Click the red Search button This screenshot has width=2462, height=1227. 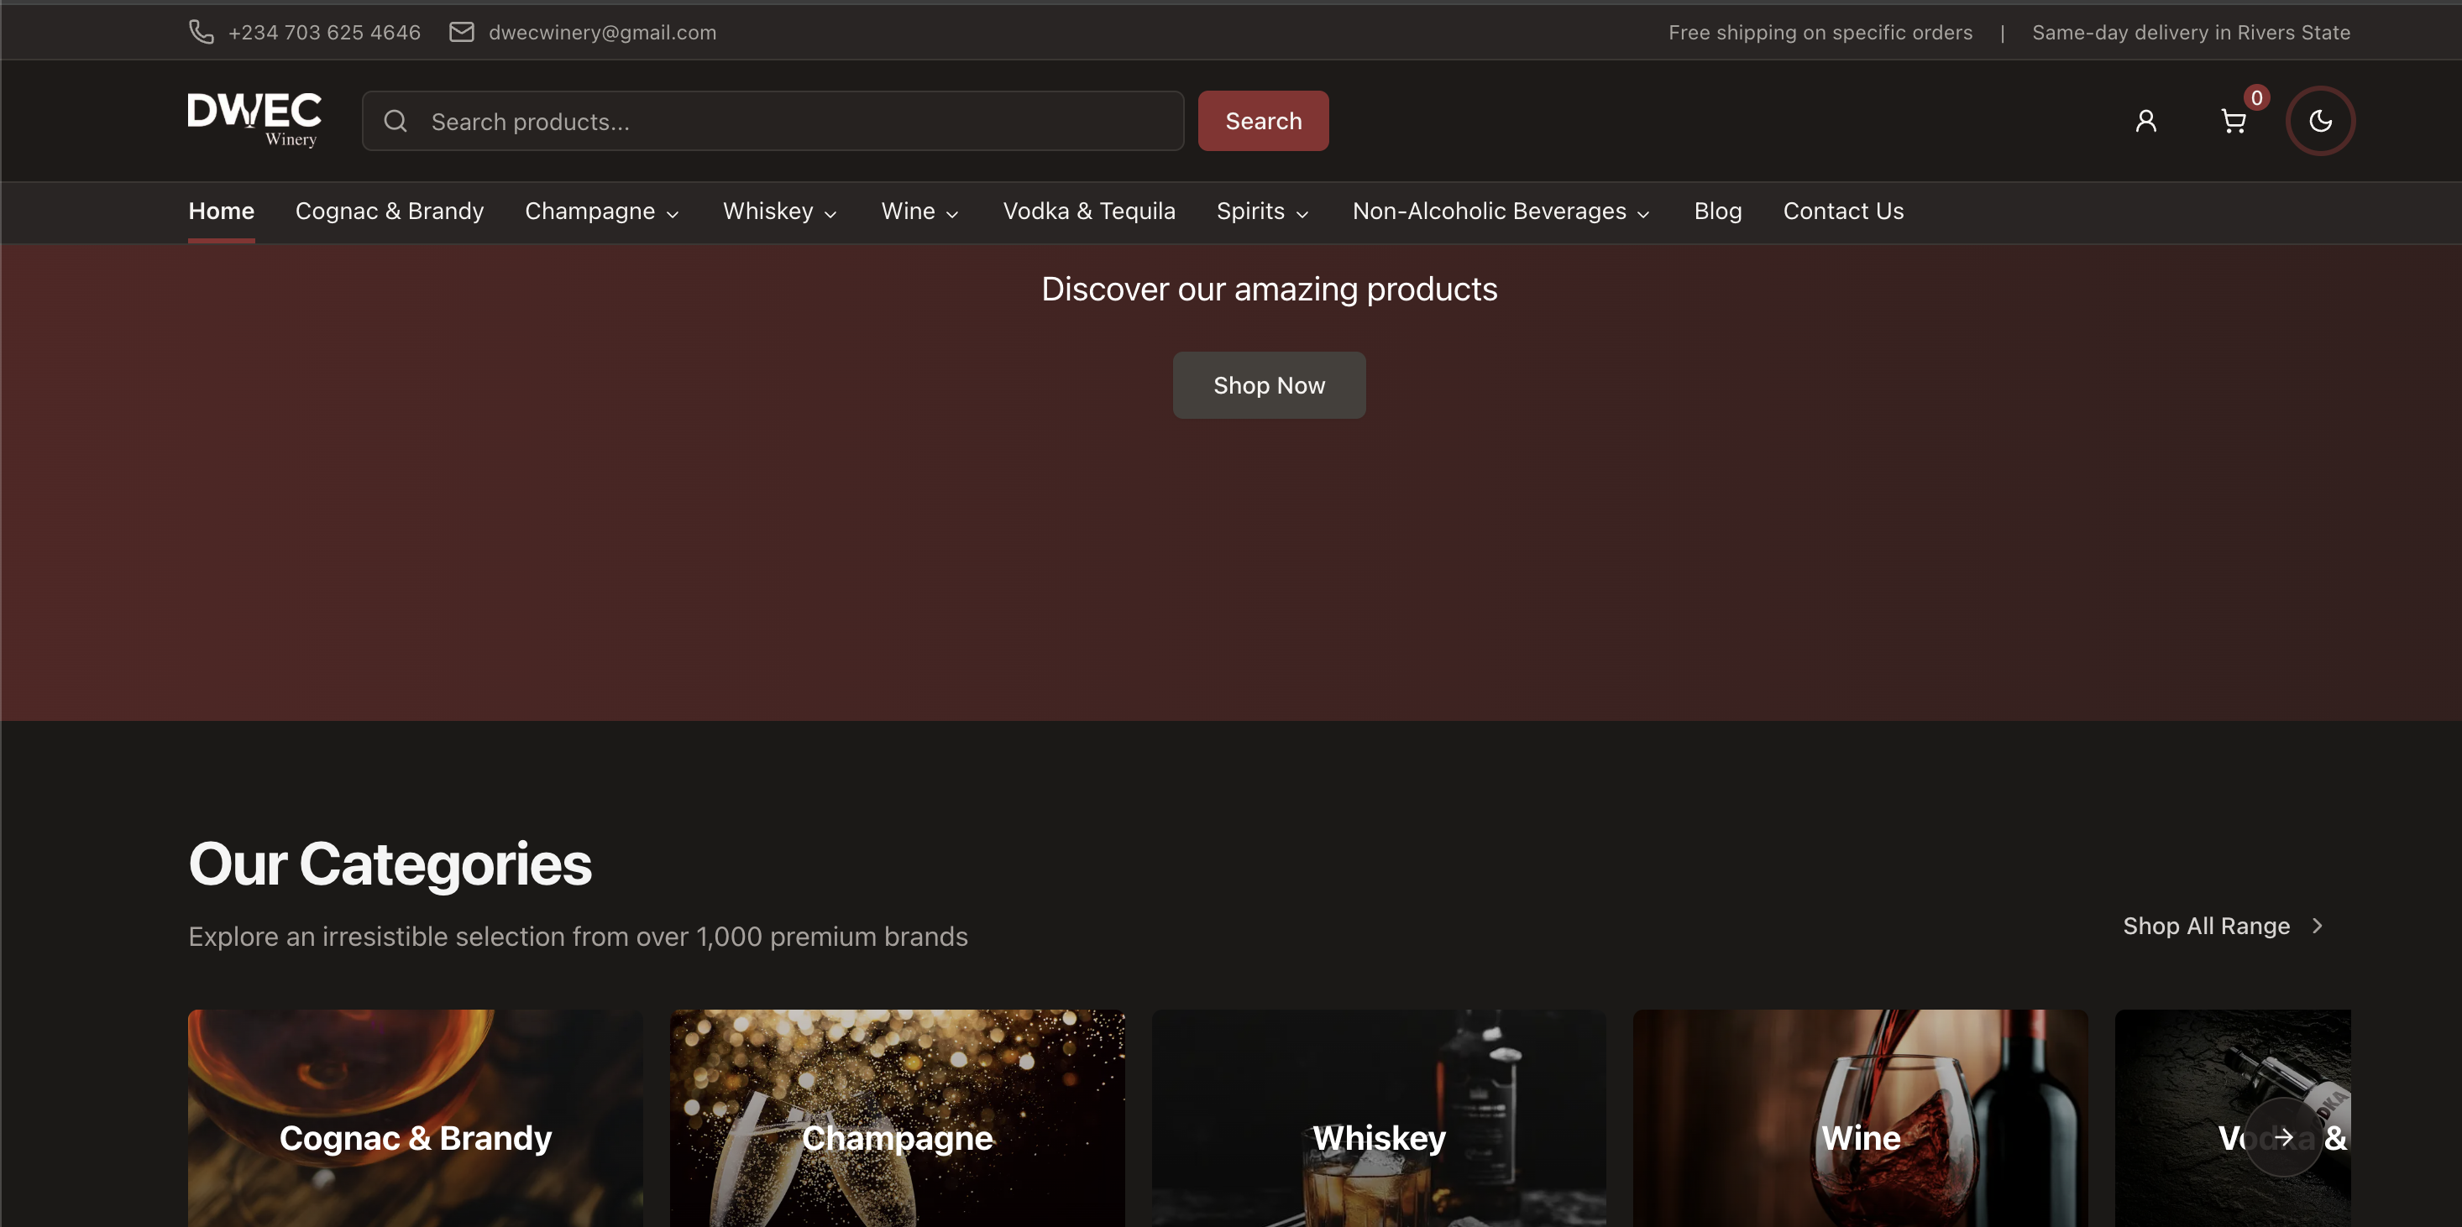click(1263, 120)
